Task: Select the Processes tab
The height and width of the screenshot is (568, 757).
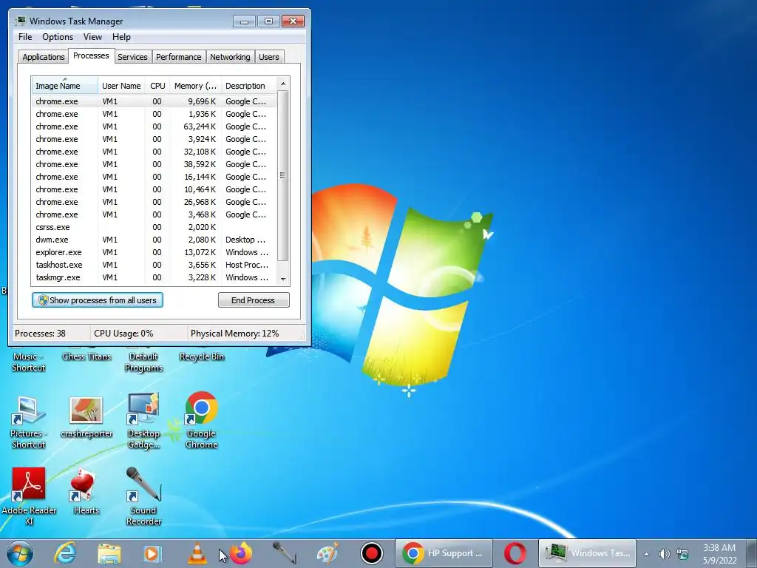Action: 91,55
